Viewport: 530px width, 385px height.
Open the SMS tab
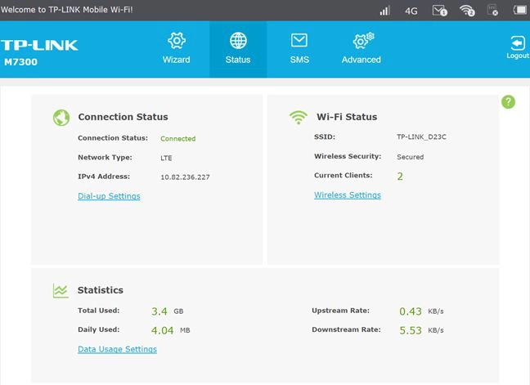tap(299, 48)
